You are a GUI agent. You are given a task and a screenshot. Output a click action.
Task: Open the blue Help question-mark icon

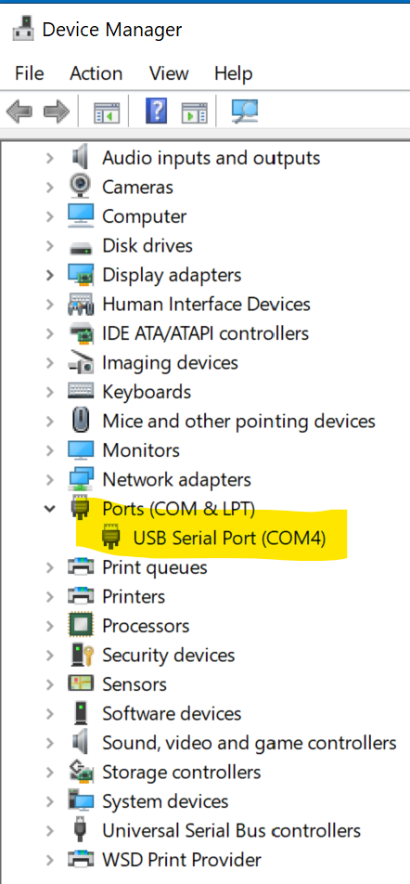tap(156, 110)
